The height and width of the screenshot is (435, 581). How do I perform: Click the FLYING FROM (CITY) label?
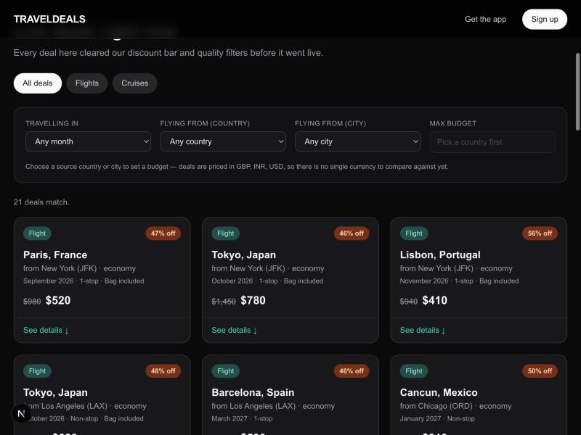(330, 123)
